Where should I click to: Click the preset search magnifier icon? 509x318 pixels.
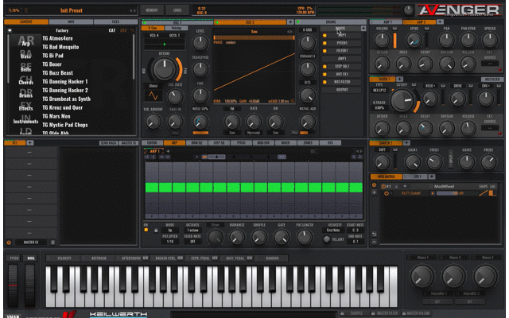pyautogui.click(x=10, y=10)
